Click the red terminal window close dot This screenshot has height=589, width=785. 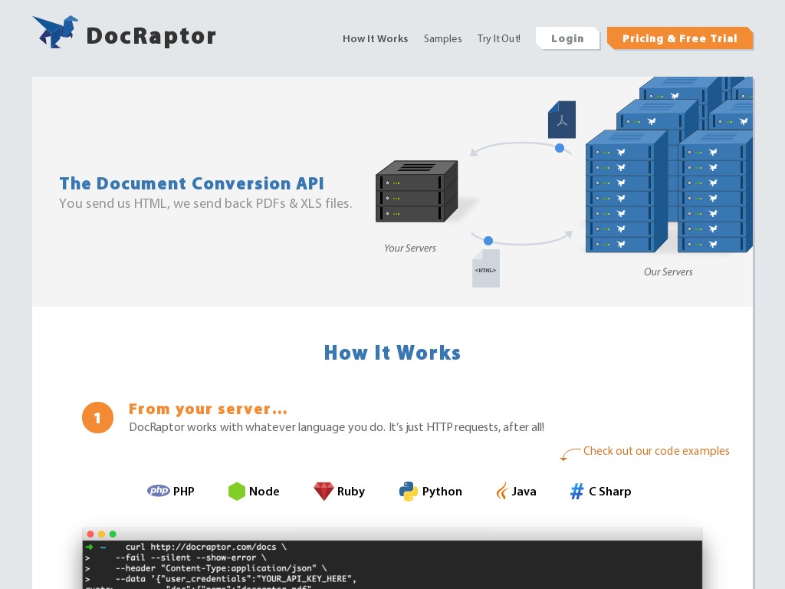click(x=90, y=534)
